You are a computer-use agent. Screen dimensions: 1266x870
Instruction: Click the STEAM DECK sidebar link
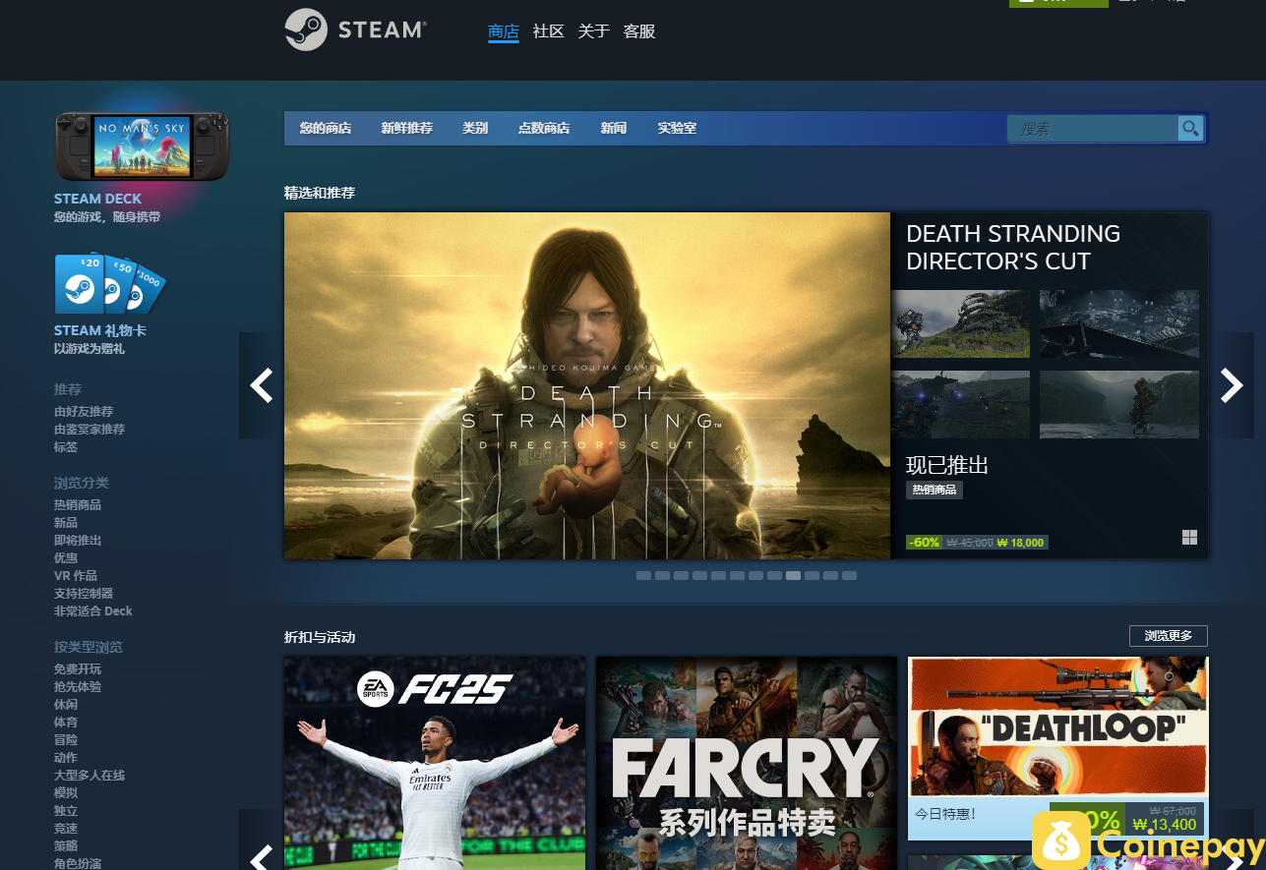click(98, 199)
